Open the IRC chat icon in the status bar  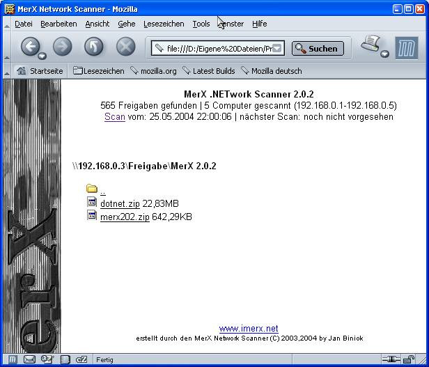pyautogui.click(x=81, y=359)
